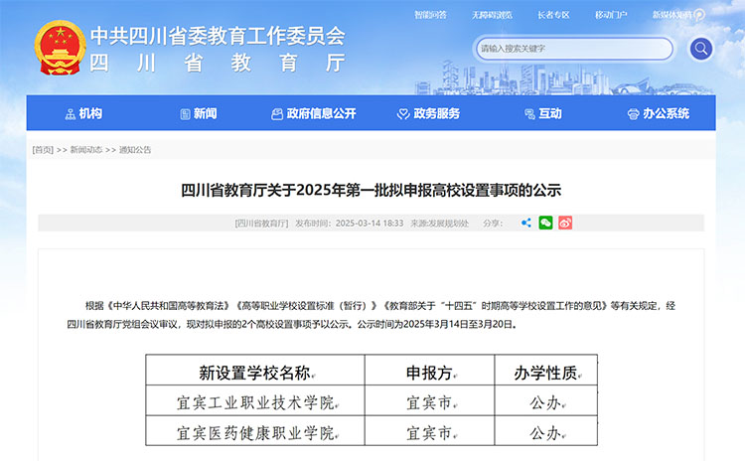Open the 无障碍浏览 link
The width and height of the screenshot is (745, 461).
pos(491,16)
